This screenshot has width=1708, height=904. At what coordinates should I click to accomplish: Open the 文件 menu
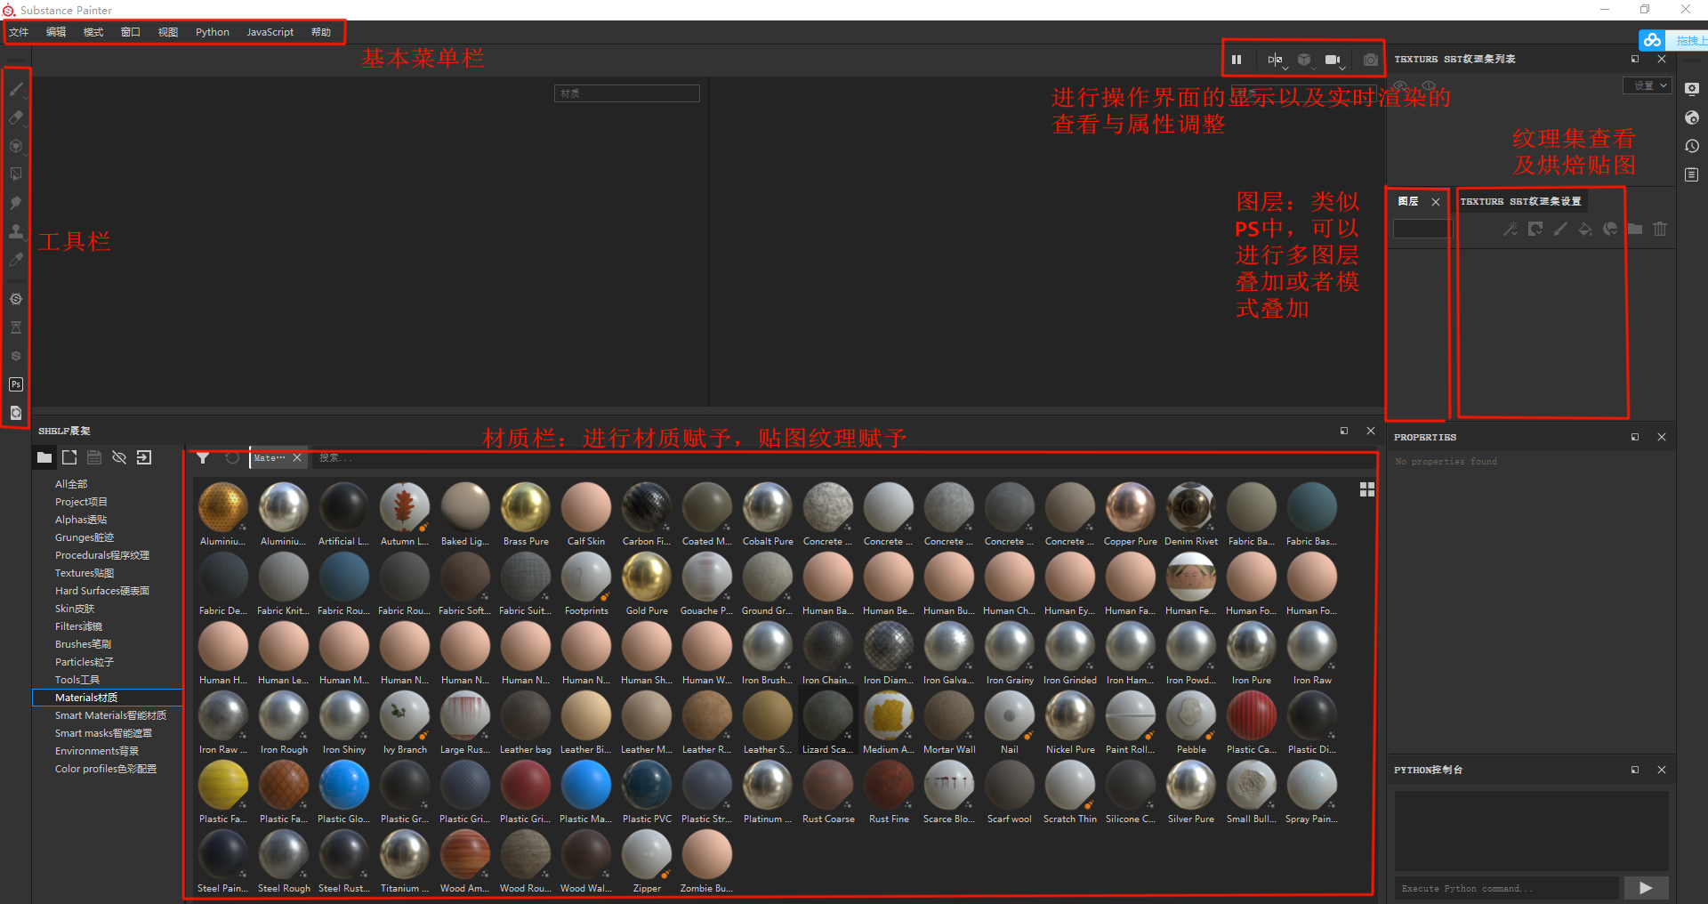pos(19,32)
